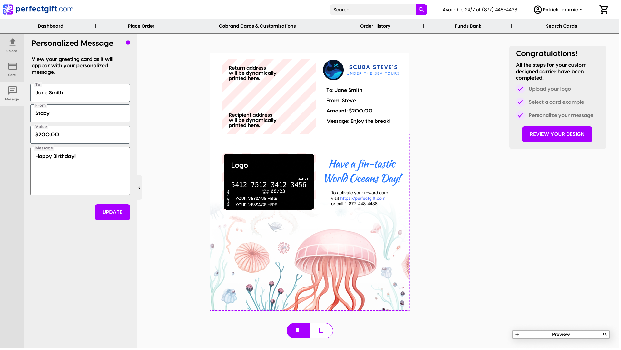
Task: Switch to the outlined page view toggle
Action: [321, 331]
